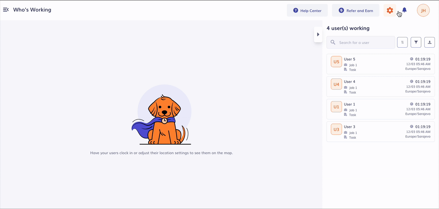Open the JH profile menu
This screenshot has width=439, height=209.
pyautogui.click(x=423, y=11)
